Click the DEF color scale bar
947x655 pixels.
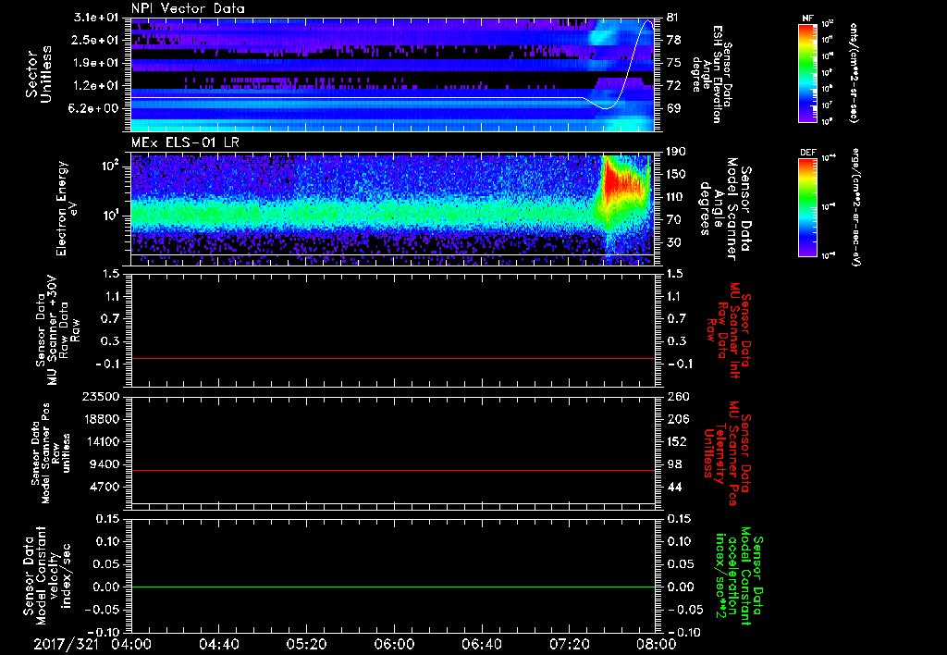pos(807,206)
